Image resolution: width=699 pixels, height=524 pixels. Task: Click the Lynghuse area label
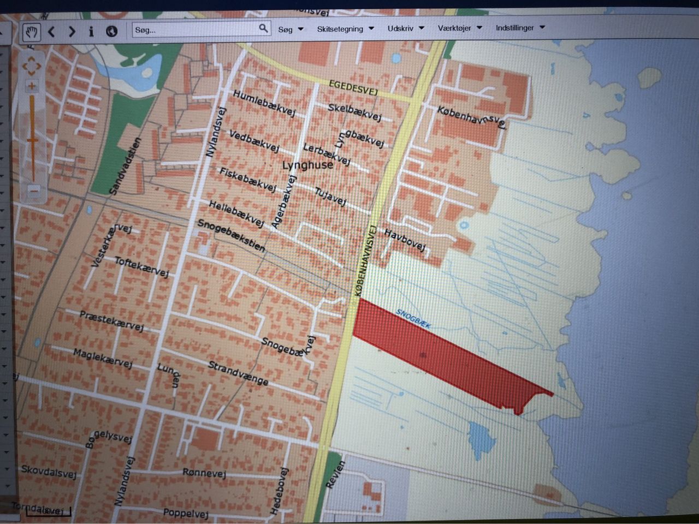click(x=307, y=165)
